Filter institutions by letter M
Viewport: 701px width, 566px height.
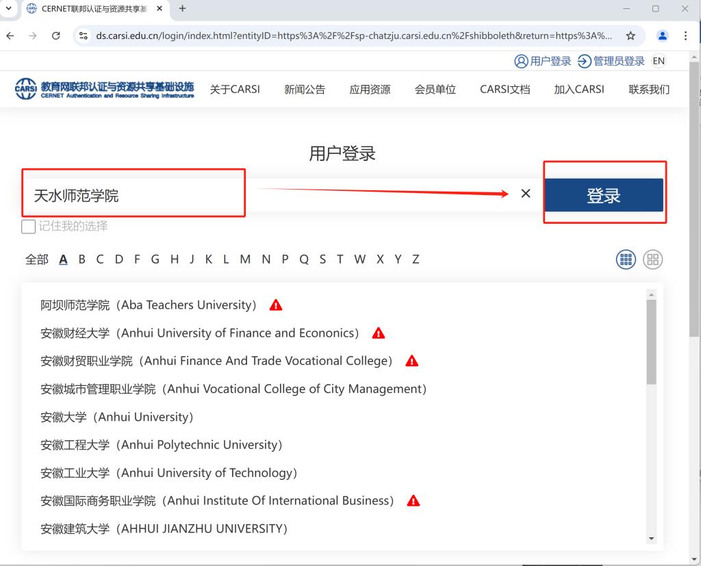(x=245, y=259)
